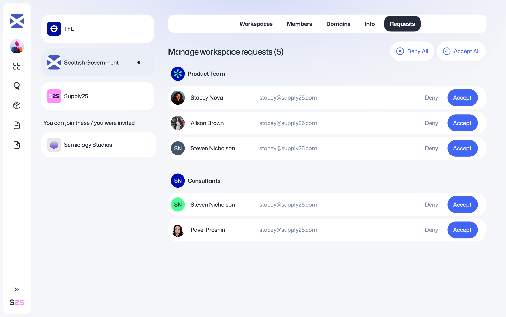
Task: Click the Scottish flag logo at top
Action: [17, 21]
